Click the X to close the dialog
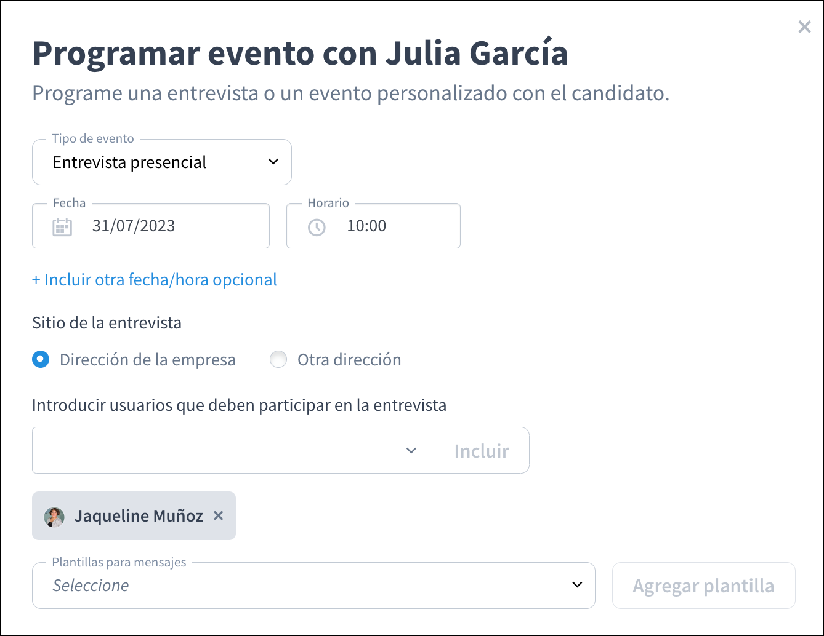 pyautogui.click(x=804, y=26)
